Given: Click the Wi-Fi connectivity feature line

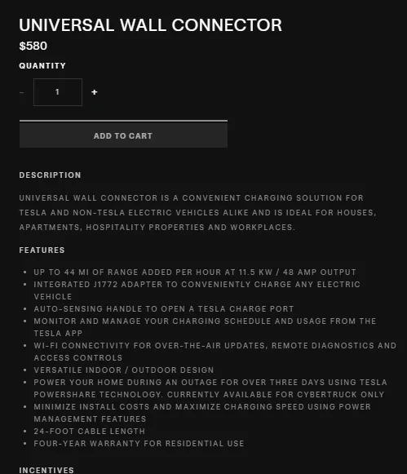Looking at the screenshot, I should (x=215, y=352).
